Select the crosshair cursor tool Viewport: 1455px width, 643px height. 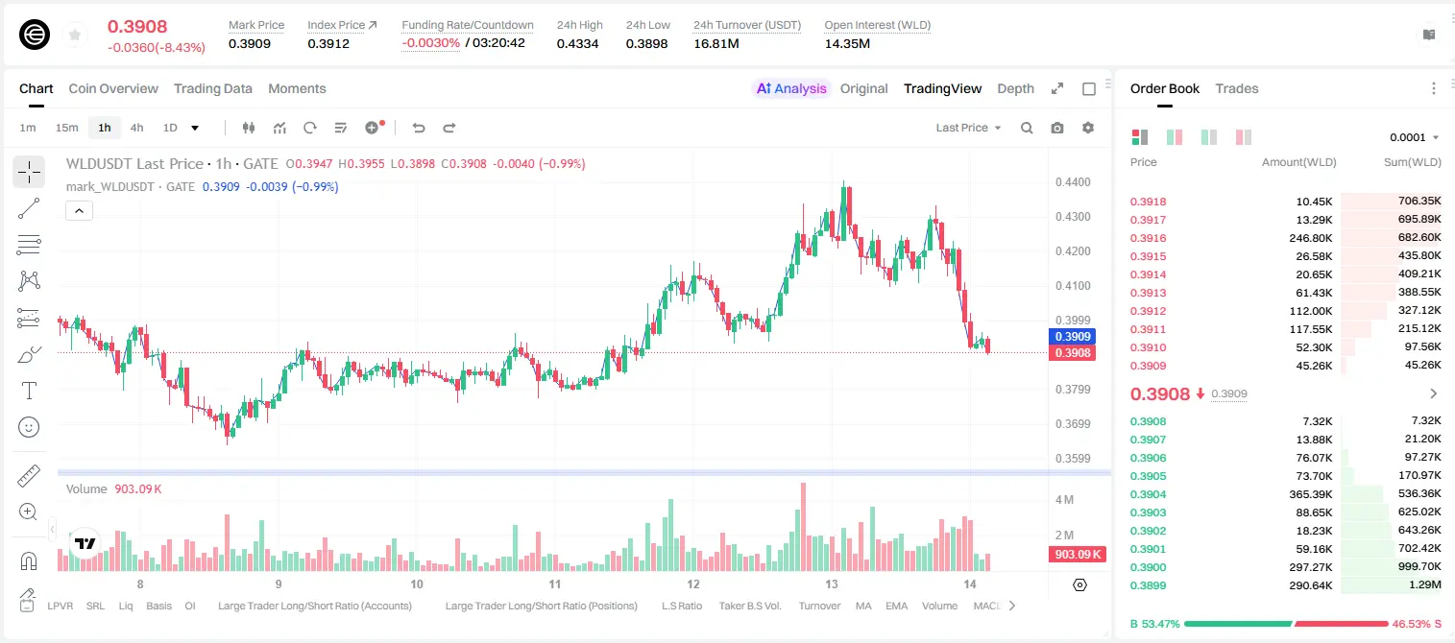pos(29,172)
